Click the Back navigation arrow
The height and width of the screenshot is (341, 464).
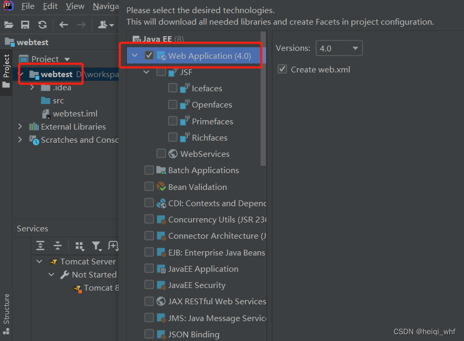click(x=63, y=25)
